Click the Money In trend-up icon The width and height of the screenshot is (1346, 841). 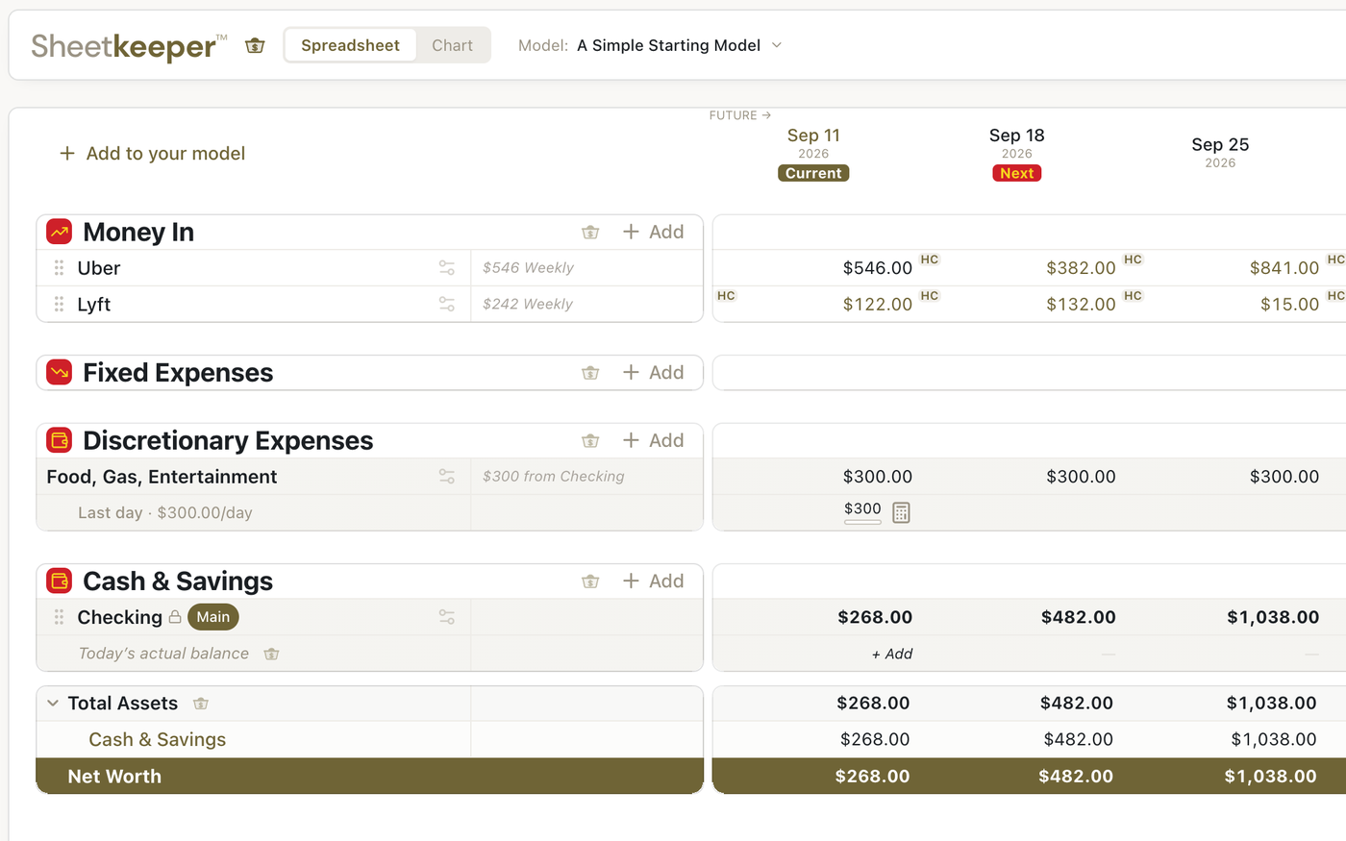coord(60,232)
